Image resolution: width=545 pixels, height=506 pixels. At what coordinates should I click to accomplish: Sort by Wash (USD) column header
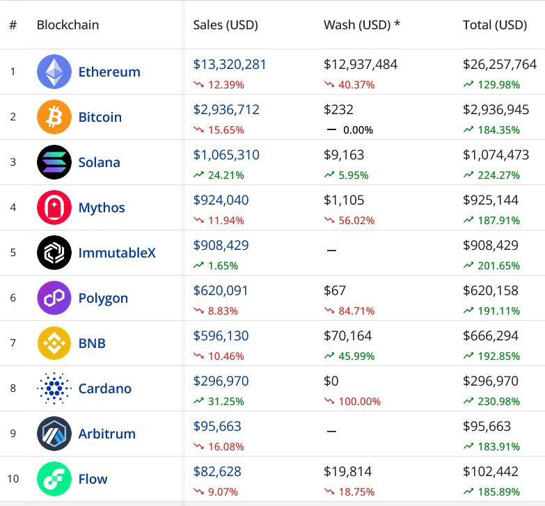tap(362, 25)
